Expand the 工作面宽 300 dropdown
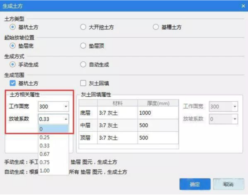This screenshot has width=248, height=195. tap(66, 107)
